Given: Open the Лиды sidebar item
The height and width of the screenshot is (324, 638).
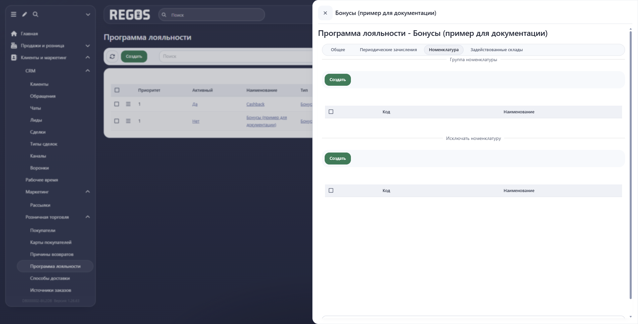Looking at the screenshot, I should [x=36, y=120].
